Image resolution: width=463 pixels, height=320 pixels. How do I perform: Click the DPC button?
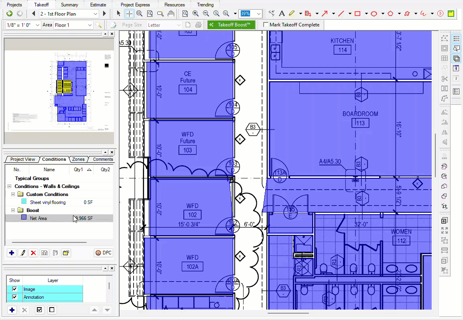(x=104, y=253)
